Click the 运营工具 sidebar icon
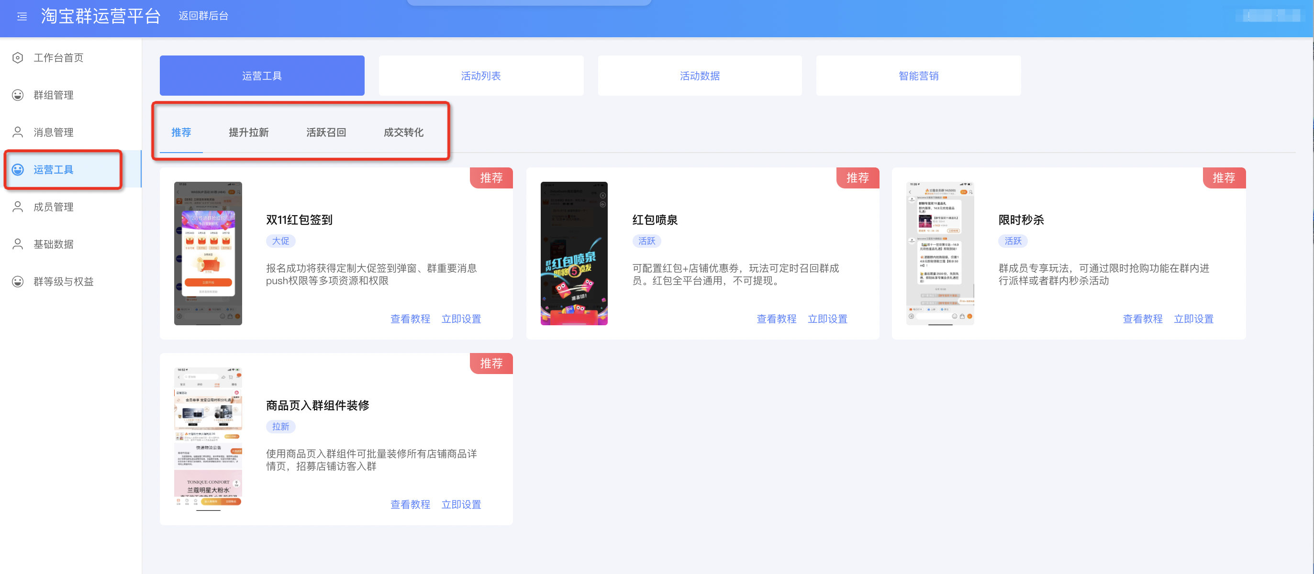The width and height of the screenshot is (1314, 574). pos(18,169)
